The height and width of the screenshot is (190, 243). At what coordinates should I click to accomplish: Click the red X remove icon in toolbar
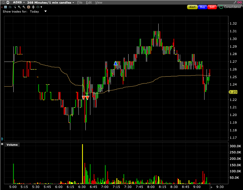2,7
